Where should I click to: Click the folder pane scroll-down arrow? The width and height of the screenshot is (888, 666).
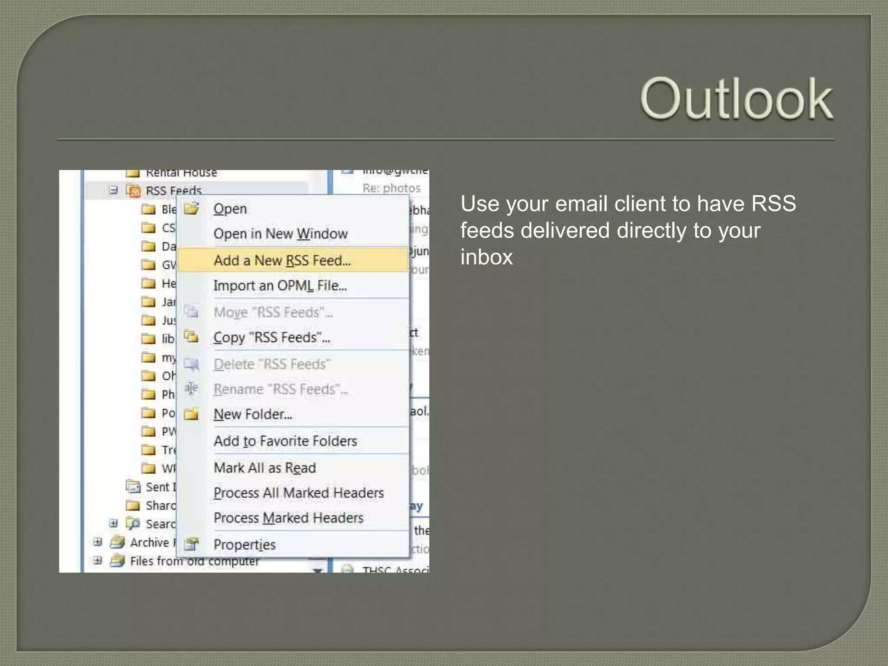318,570
